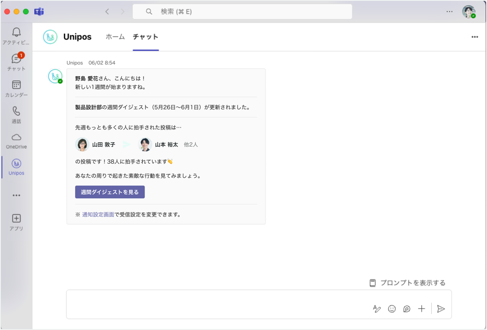487x330 pixels.
Task: Click the Unipos header title
Action: tap(78, 37)
